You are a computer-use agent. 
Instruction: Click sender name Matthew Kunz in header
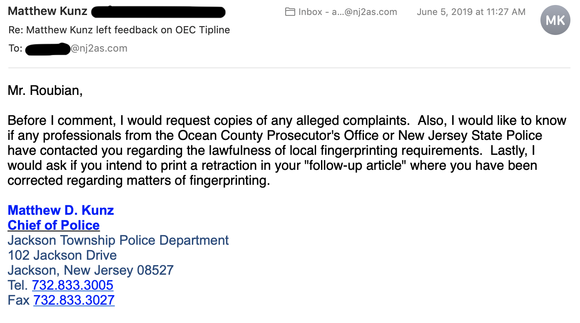click(x=47, y=11)
